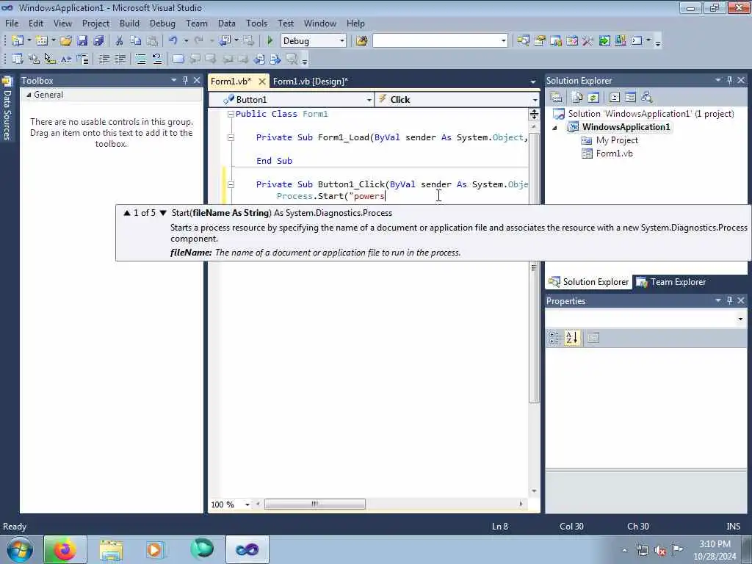Click the Properties icon in Solution Explorer toolbar
Screen dimensions: 752x564
[x=557, y=98]
